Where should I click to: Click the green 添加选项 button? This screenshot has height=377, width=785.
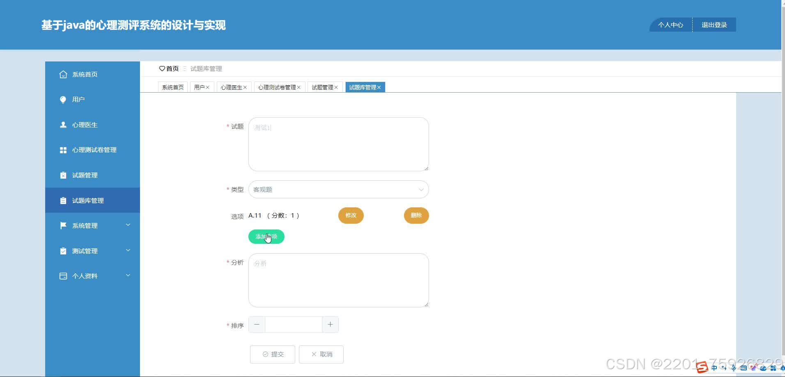pyautogui.click(x=266, y=237)
